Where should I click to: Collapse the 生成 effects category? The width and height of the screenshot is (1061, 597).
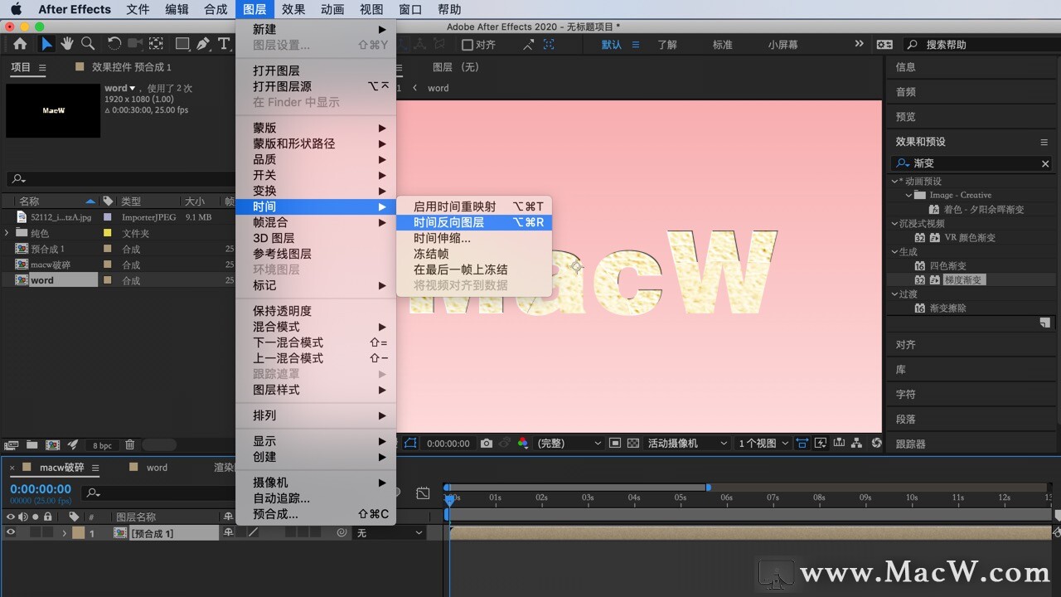coord(895,252)
